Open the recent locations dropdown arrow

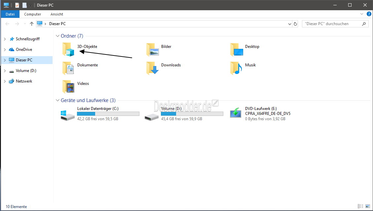pyautogui.click(x=25, y=24)
